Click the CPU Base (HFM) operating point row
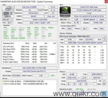 [29, 49]
